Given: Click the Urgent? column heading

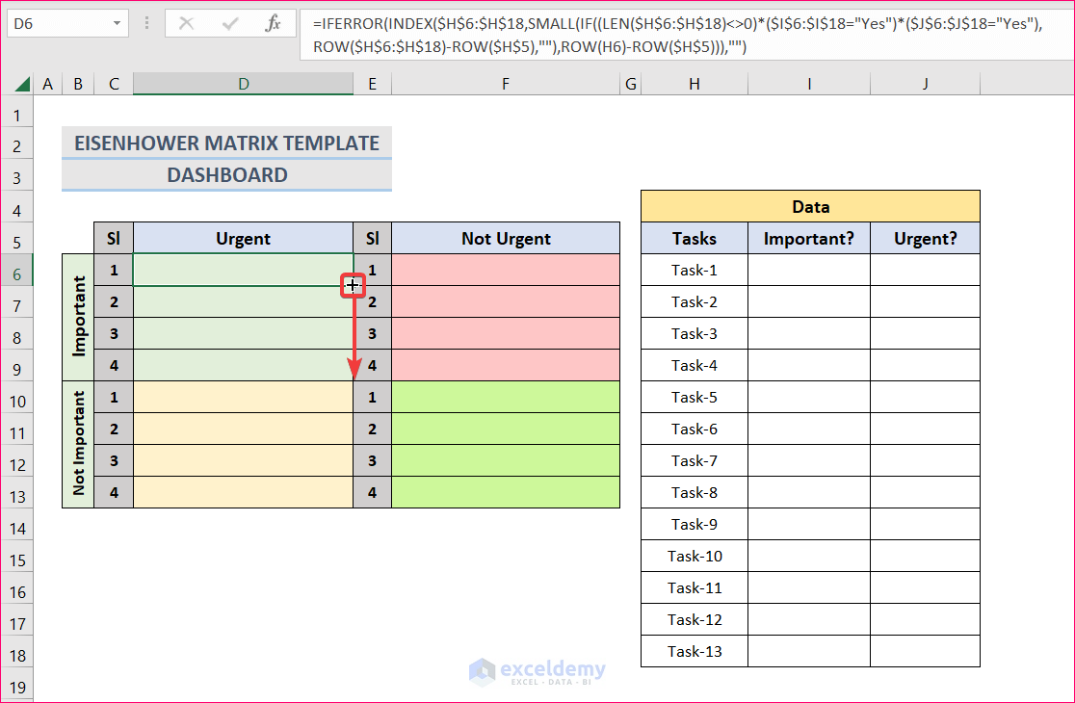Looking at the screenshot, I should pos(926,239).
